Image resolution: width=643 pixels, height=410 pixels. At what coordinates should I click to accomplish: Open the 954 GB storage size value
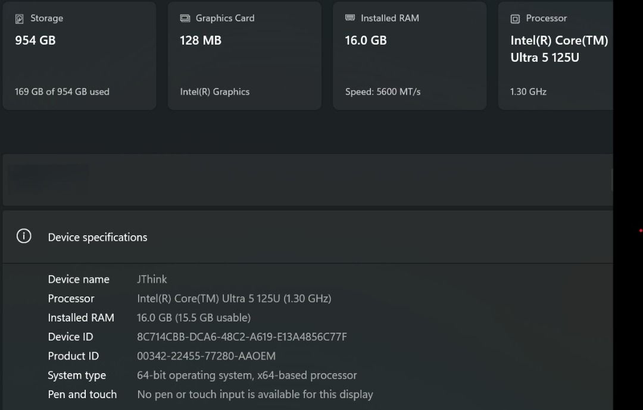click(35, 40)
